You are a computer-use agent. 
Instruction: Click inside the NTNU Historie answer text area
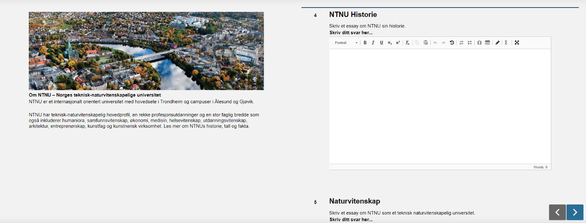[440, 106]
